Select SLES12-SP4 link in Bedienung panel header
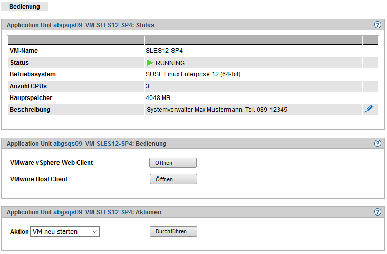The width and height of the screenshot is (387, 254). pos(114,144)
